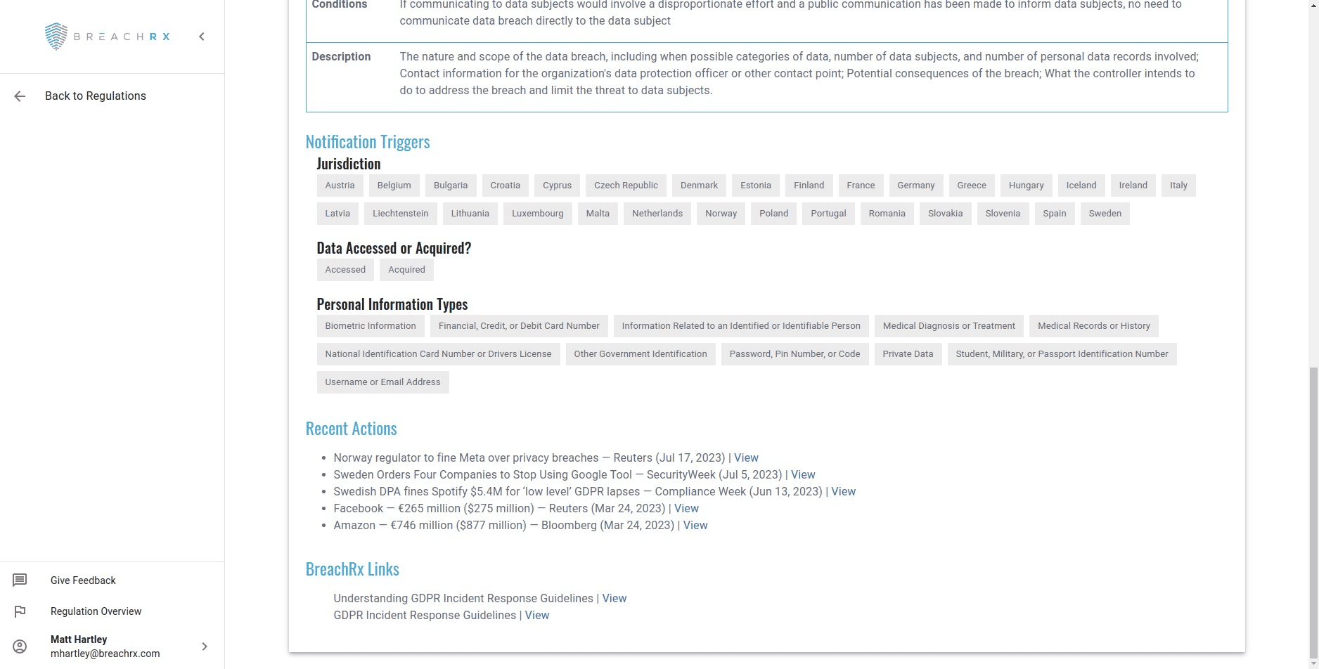This screenshot has height=669, width=1319.
Task: Click the Accessed chip
Action: click(345, 270)
